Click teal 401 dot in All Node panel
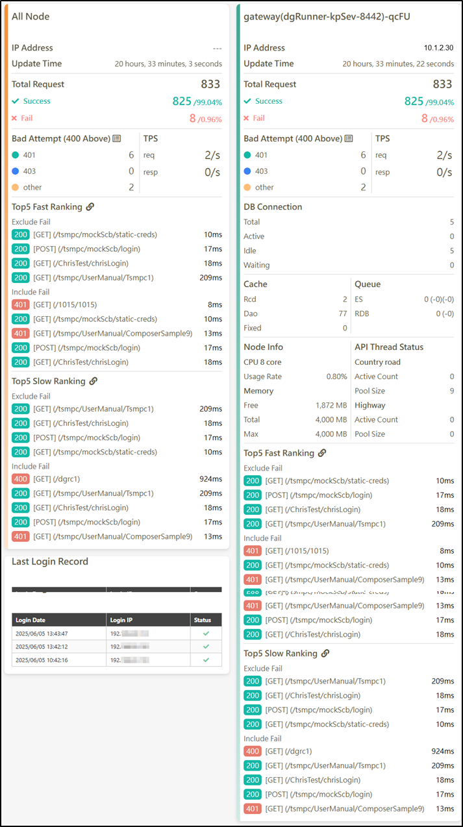The width and height of the screenshot is (463, 827). click(16, 155)
